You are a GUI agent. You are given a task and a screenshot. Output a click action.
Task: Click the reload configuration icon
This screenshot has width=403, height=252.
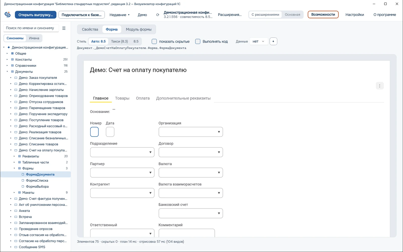click(158, 15)
